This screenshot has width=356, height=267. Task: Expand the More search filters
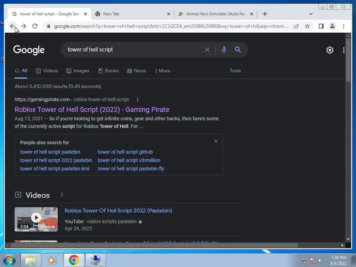(x=163, y=71)
